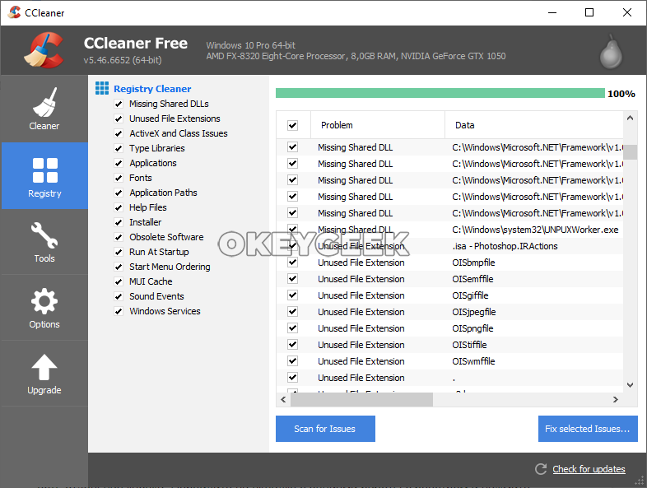Screen dimensions: 647x488
Task: Click Scan for Issues button
Action: (x=325, y=429)
